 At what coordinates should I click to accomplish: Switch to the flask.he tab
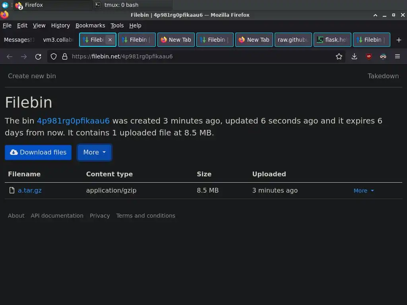(x=332, y=40)
